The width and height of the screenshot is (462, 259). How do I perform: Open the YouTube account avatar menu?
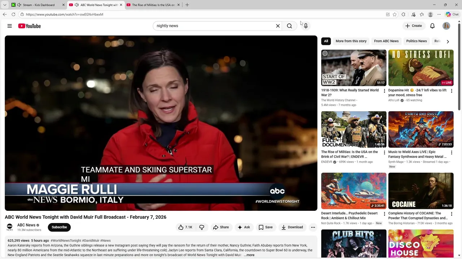446,26
